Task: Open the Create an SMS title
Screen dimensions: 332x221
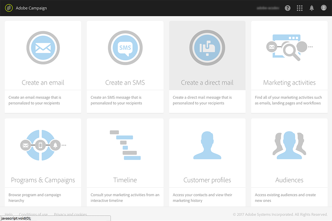Action: coord(125,83)
